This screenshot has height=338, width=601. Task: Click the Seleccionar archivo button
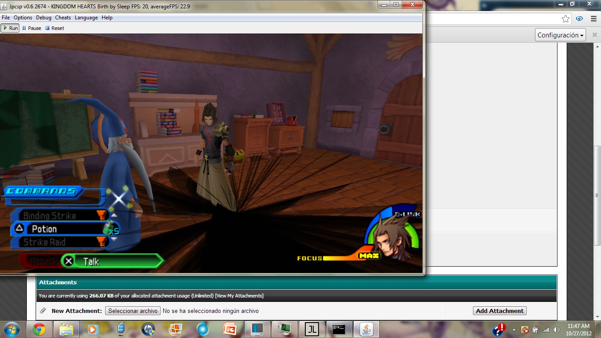pos(133,311)
